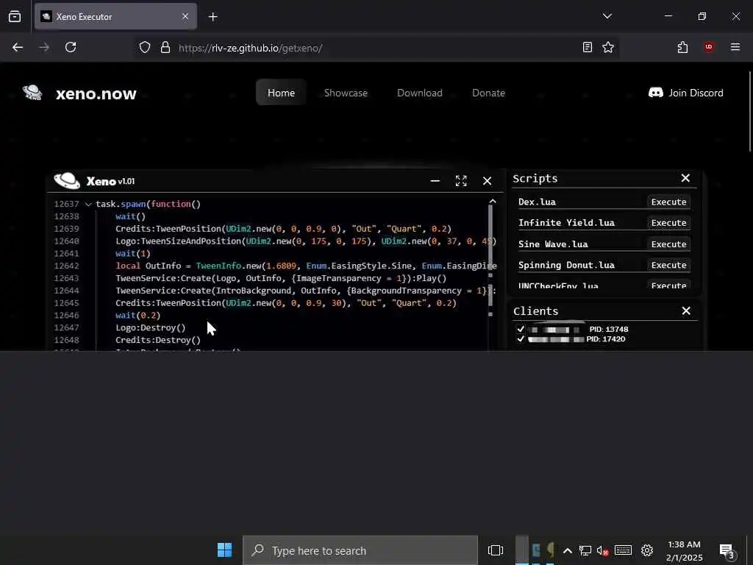753x565 pixels.
Task: Toggle reader view in address bar
Action: tap(587, 47)
